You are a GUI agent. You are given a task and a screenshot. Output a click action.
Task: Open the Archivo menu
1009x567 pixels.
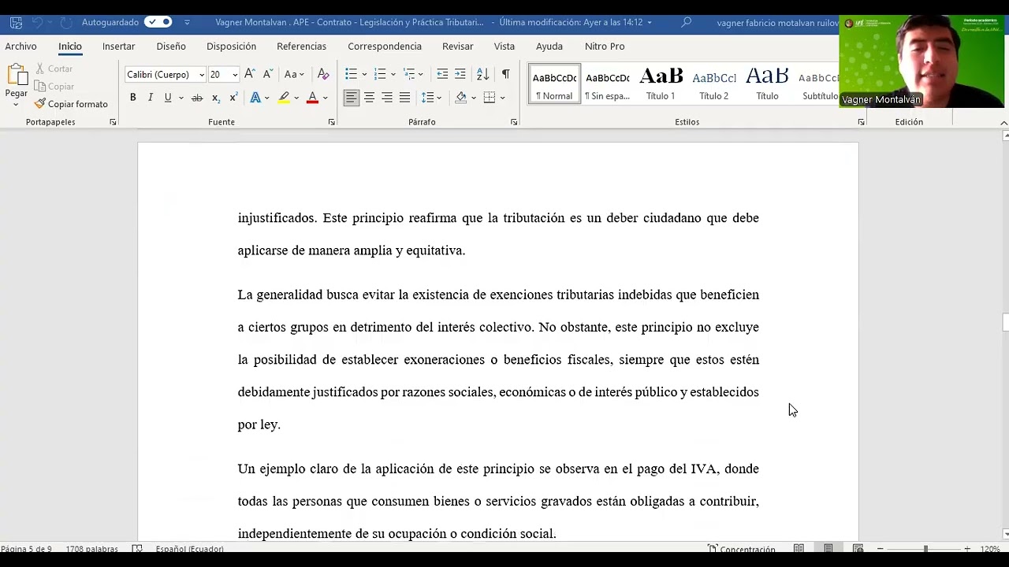[20, 46]
